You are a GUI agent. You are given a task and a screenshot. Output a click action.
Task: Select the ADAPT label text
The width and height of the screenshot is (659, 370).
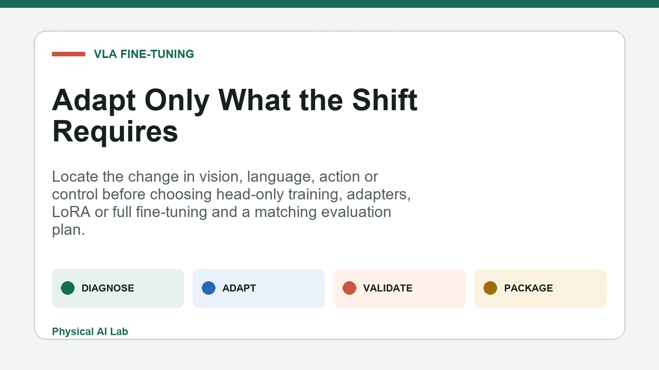click(x=239, y=288)
